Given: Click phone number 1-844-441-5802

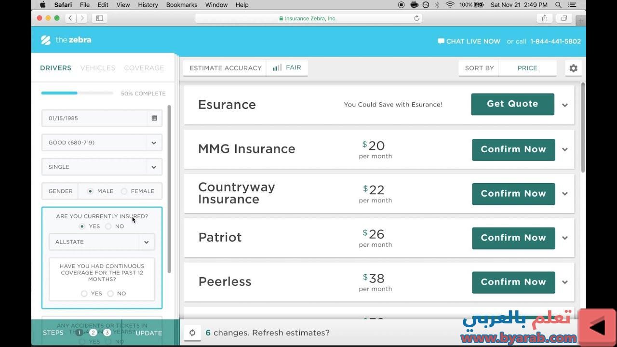Looking at the screenshot, I should 555,41.
